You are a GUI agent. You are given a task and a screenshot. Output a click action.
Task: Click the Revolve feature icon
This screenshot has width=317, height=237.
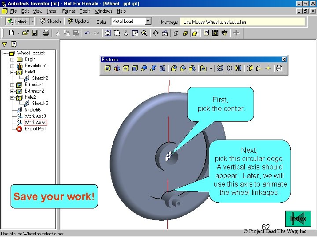(117, 68)
